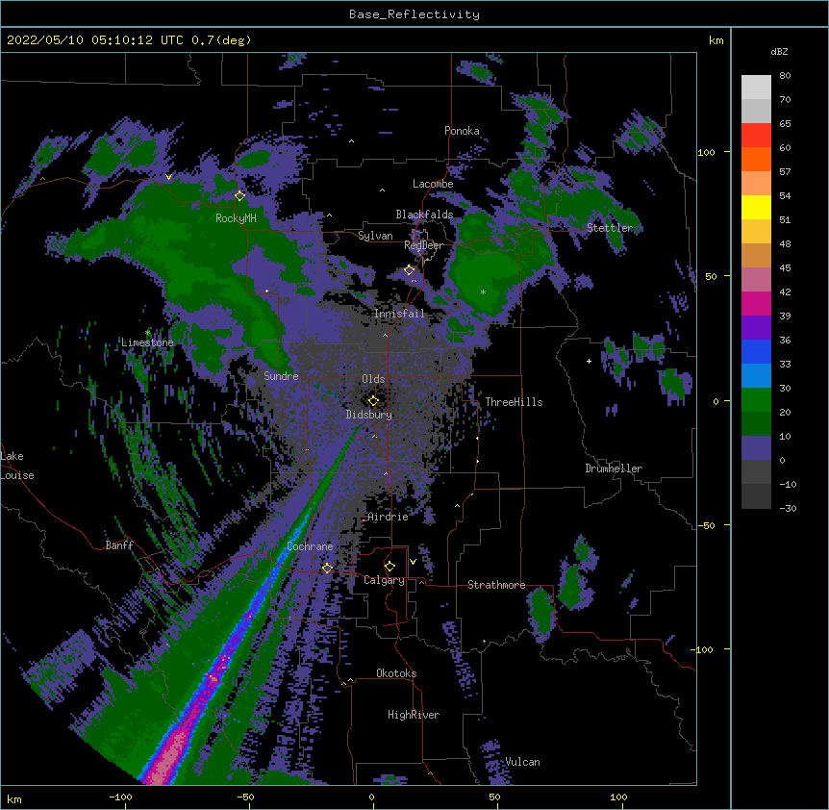Click the HighRiver town label
829x810 pixels.
tap(414, 715)
